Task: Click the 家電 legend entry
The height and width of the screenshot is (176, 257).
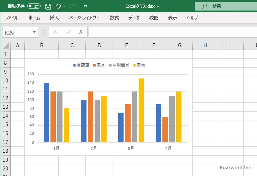Action: pos(139,65)
